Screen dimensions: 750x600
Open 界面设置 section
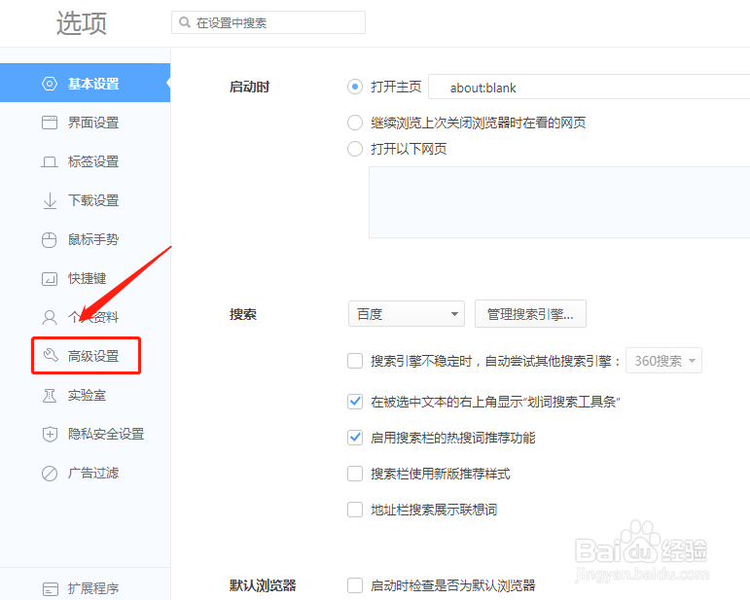(x=86, y=123)
